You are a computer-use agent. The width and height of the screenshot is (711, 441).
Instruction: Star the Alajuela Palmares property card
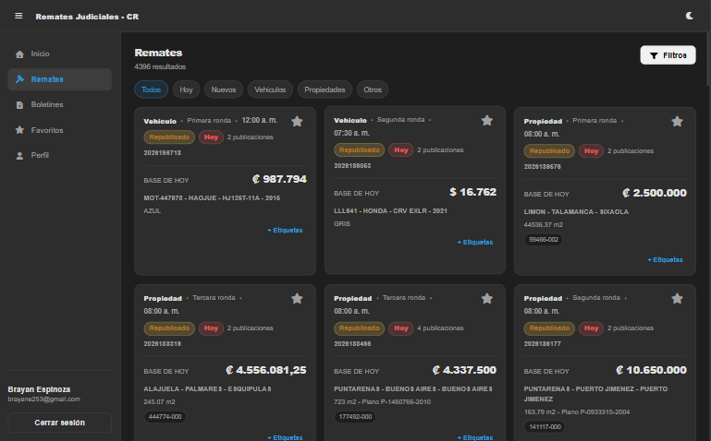[297, 299]
